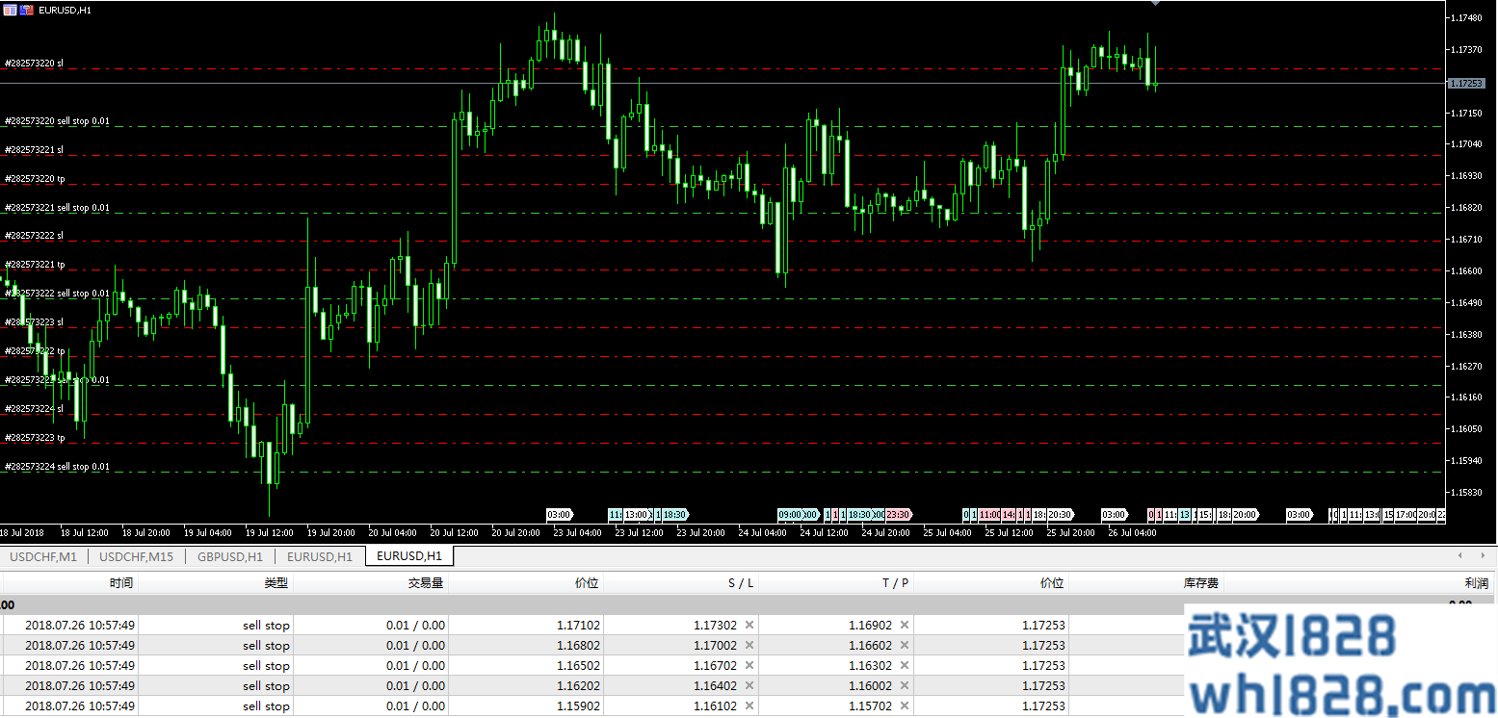Switch to the USDCHF,M15 chart tab
The width and height of the screenshot is (1498, 718).
coord(137,556)
